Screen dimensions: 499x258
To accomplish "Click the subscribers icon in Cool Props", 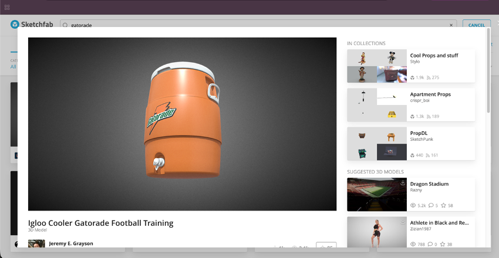I will pos(429,77).
